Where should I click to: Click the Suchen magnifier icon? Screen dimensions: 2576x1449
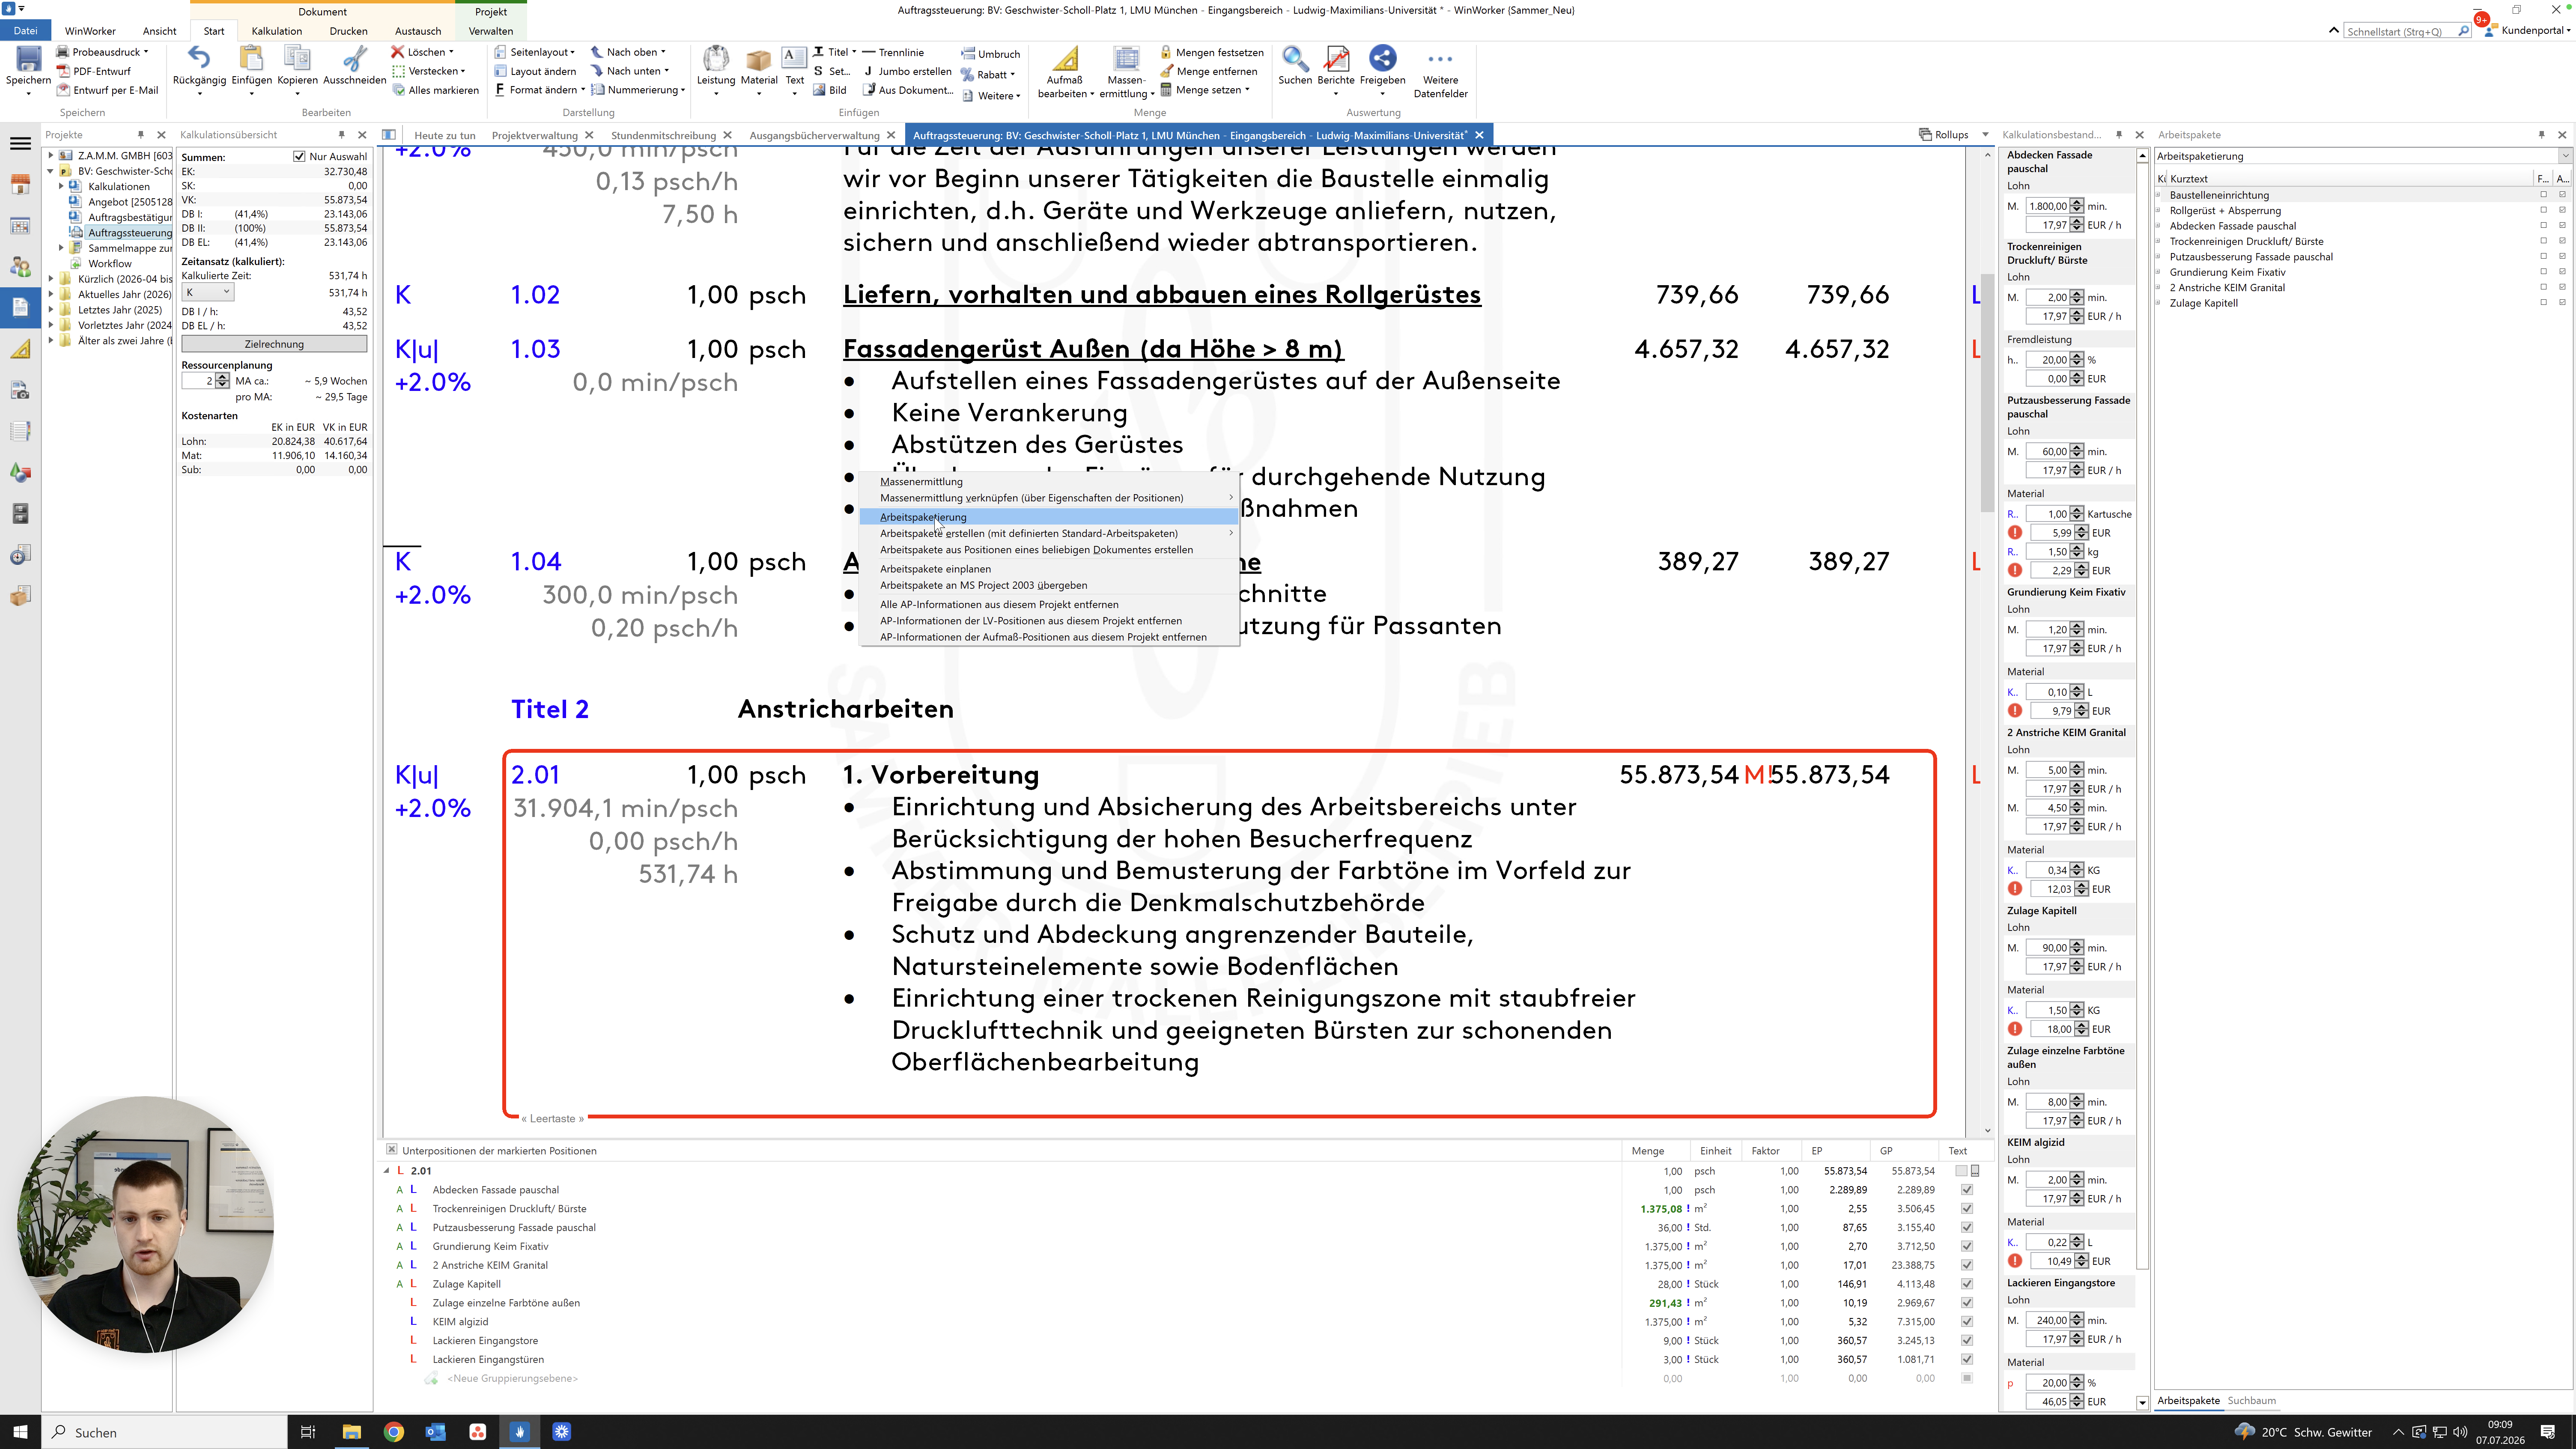coord(1294,59)
